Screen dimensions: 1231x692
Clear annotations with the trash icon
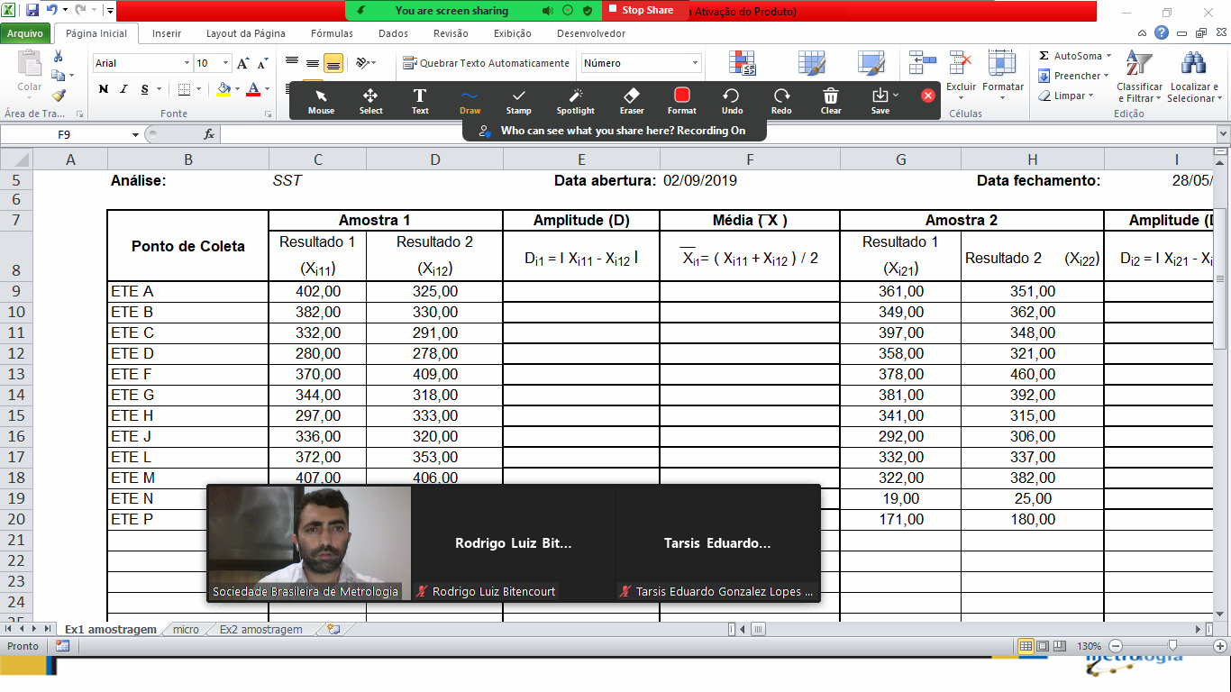point(831,101)
